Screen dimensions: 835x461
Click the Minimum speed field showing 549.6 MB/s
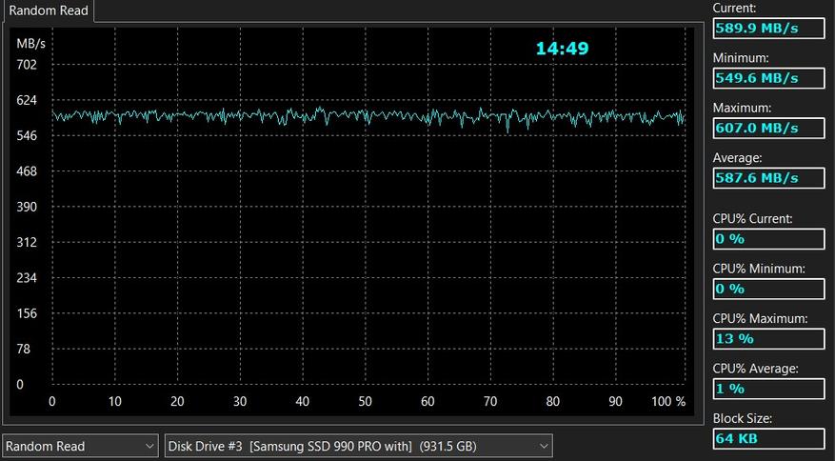(x=767, y=78)
